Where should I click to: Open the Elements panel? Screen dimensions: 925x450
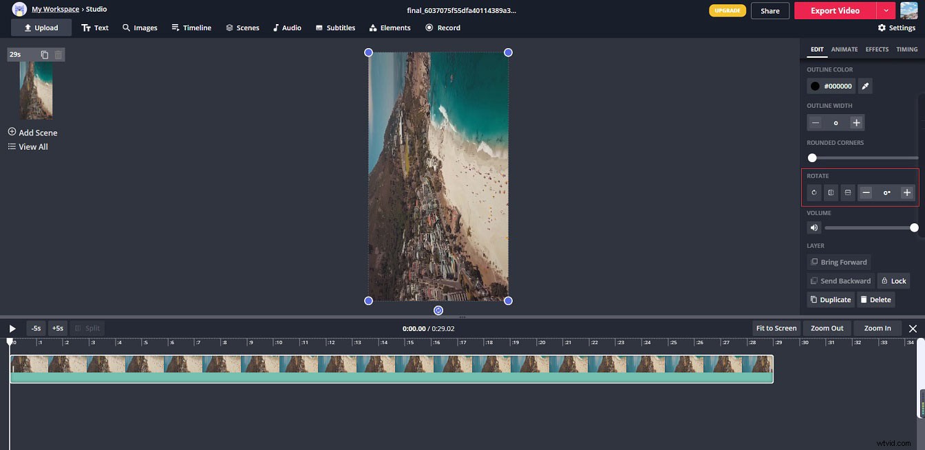(390, 27)
